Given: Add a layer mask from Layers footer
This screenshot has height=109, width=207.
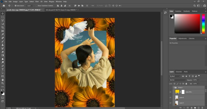Looking at the screenshot, I should (188, 108).
